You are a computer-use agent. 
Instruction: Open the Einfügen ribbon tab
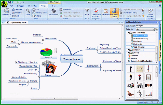pos(20,6)
